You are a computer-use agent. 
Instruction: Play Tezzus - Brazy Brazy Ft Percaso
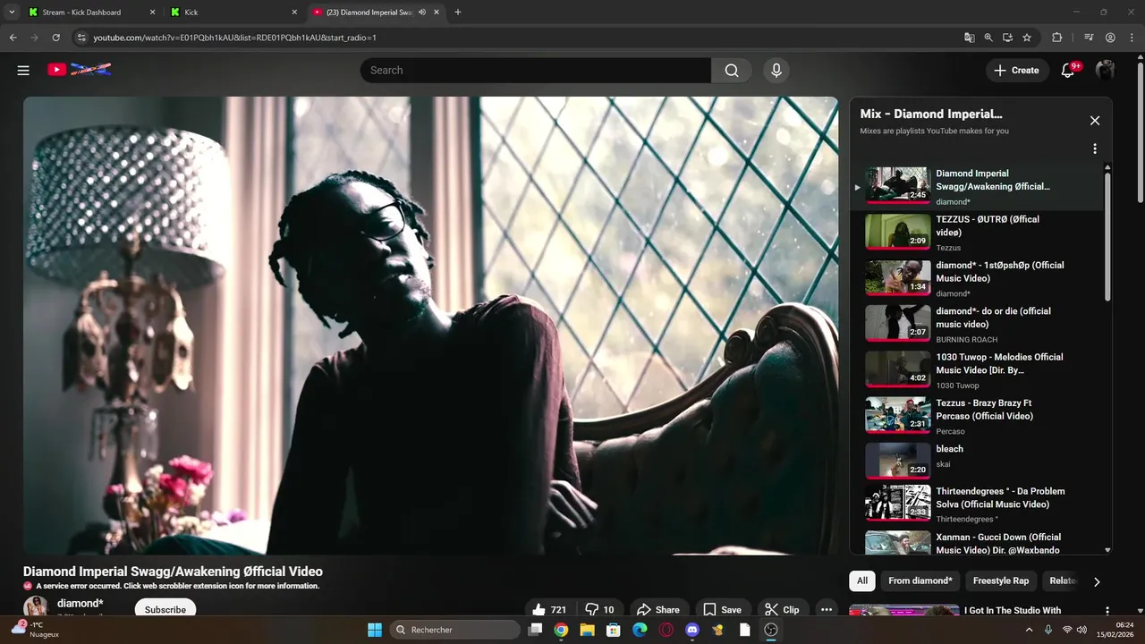(977, 416)
